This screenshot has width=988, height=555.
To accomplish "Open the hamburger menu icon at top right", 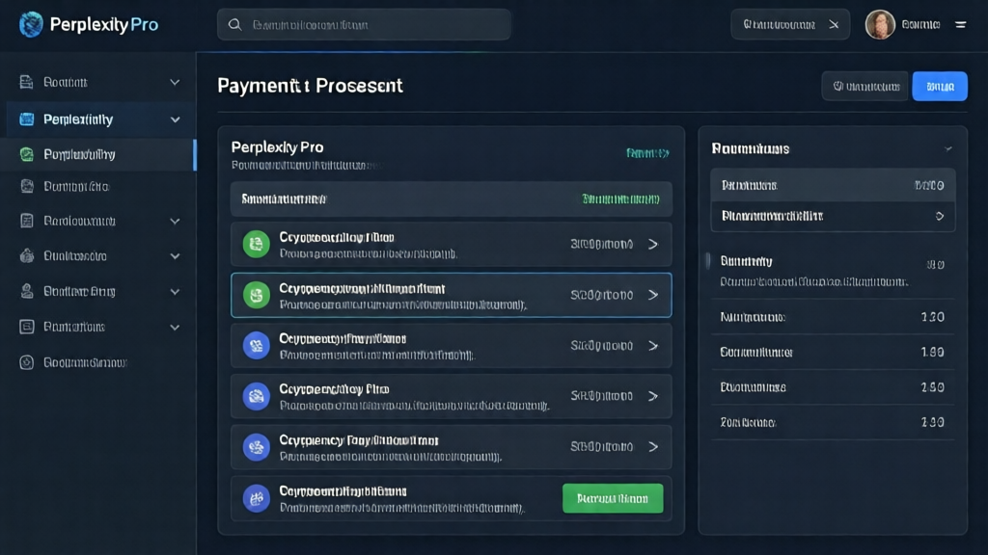I will coord(960,25).
